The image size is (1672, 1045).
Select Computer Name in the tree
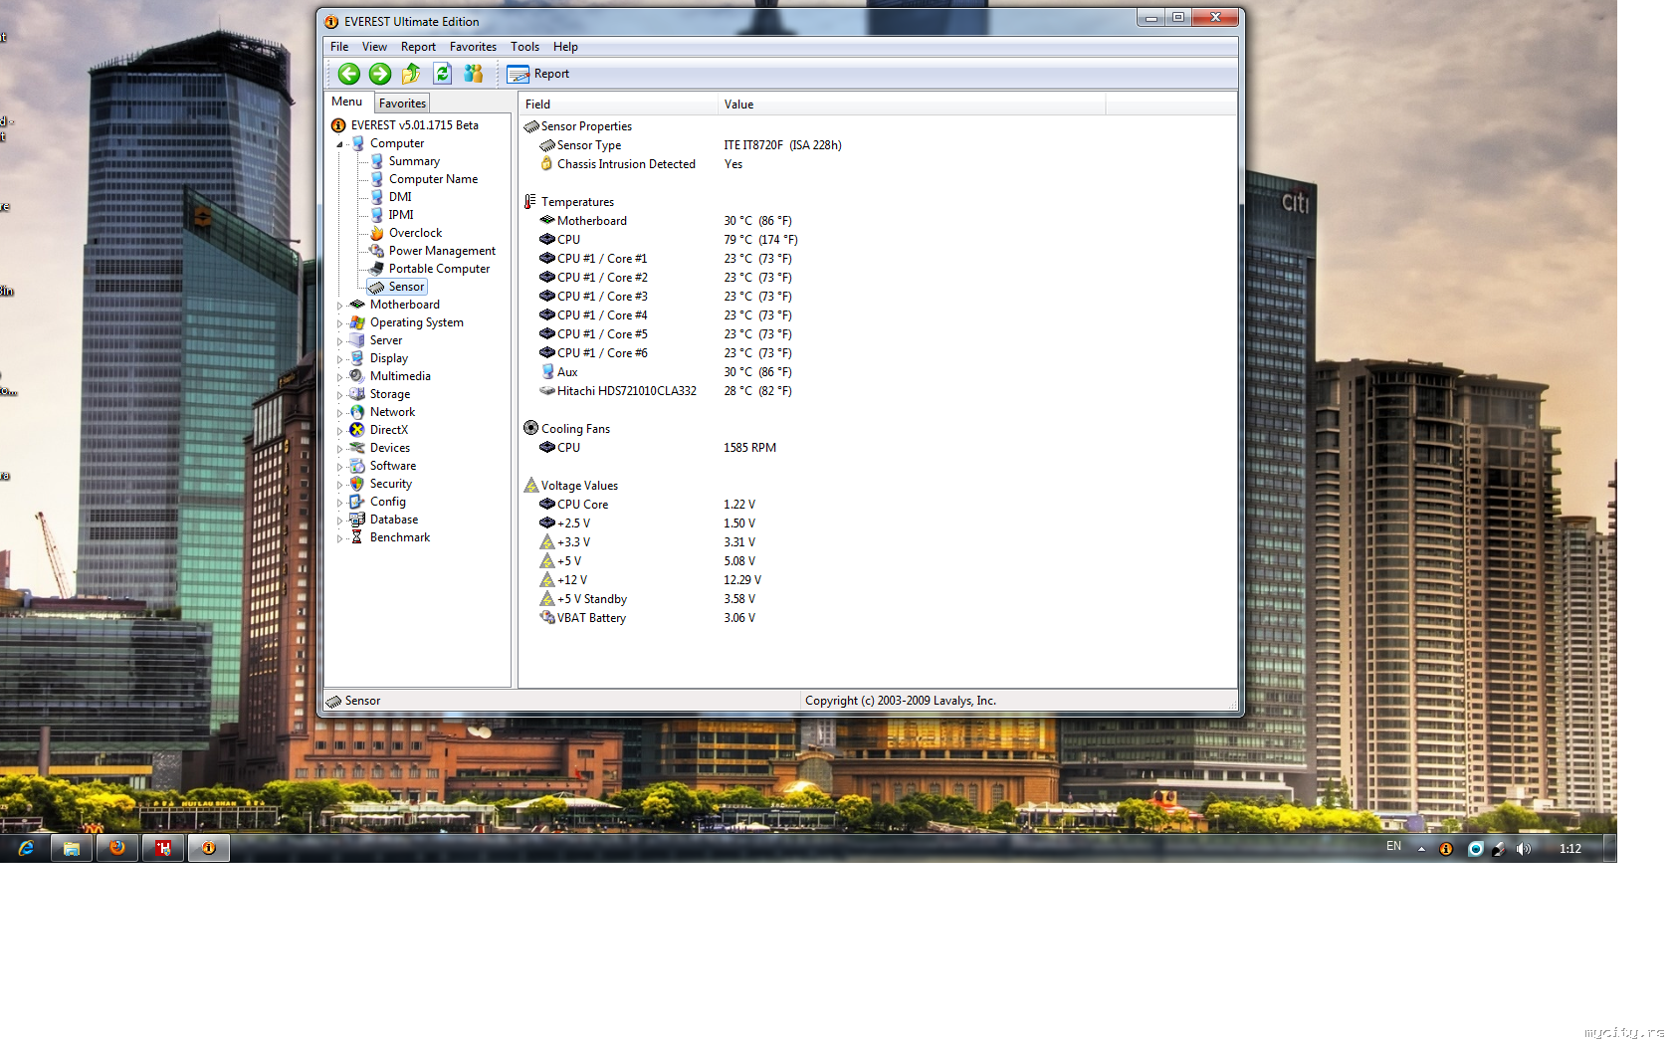coord(433,179)
